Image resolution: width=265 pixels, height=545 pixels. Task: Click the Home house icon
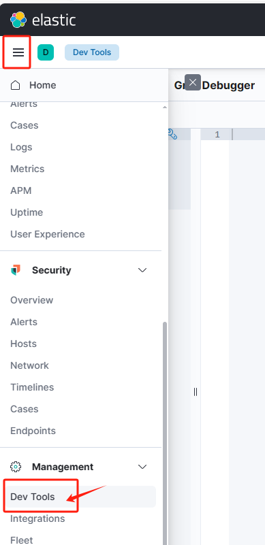pos(16,85)
